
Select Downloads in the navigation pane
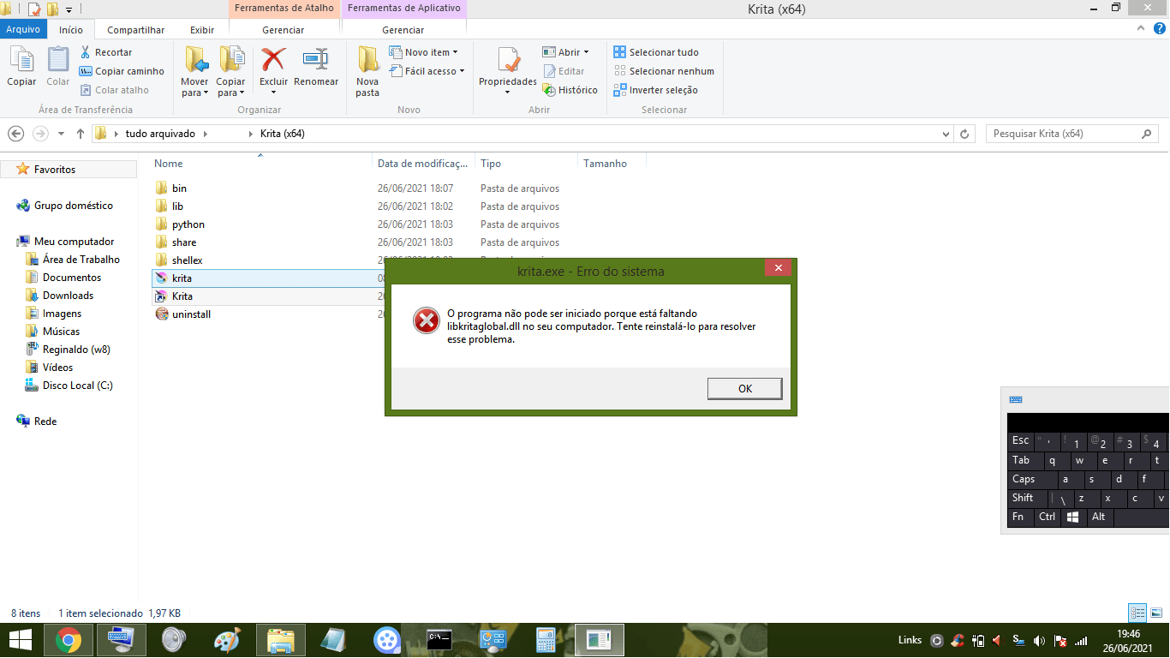point(68,296)
